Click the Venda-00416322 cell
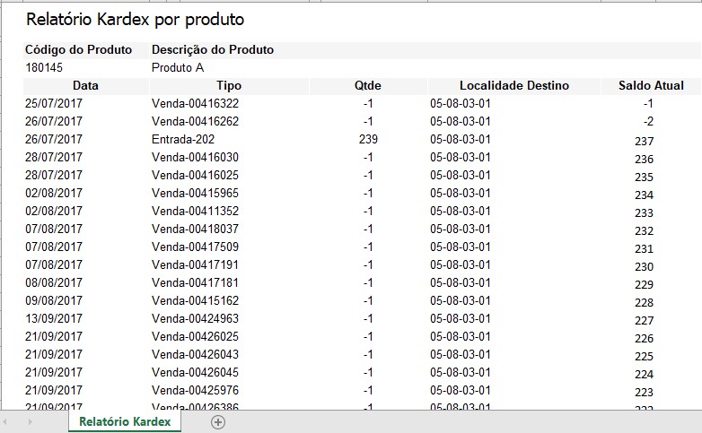 tap(195, 104)
